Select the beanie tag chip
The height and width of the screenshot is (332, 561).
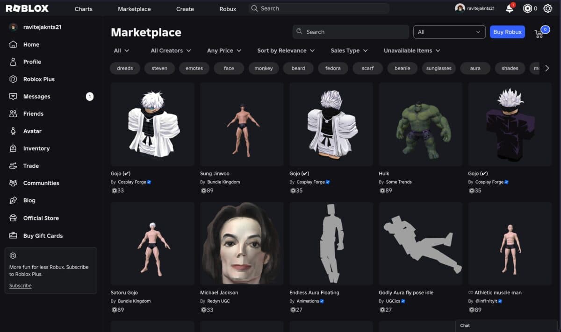click(402, 68)
